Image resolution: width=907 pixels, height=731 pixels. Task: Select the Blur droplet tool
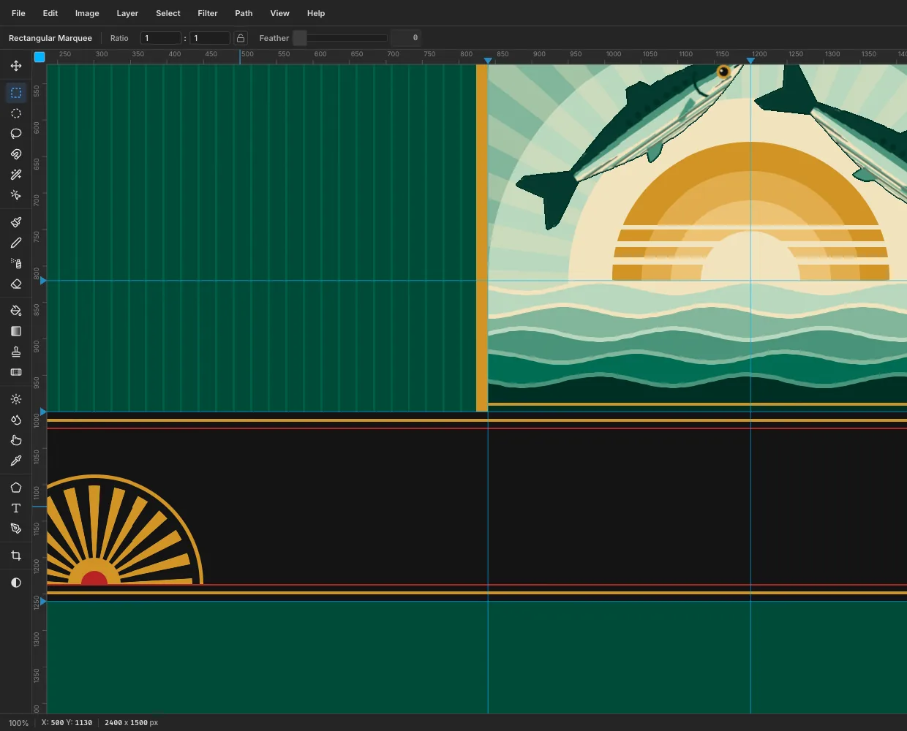pyautogui.click(x=16, y=420)
